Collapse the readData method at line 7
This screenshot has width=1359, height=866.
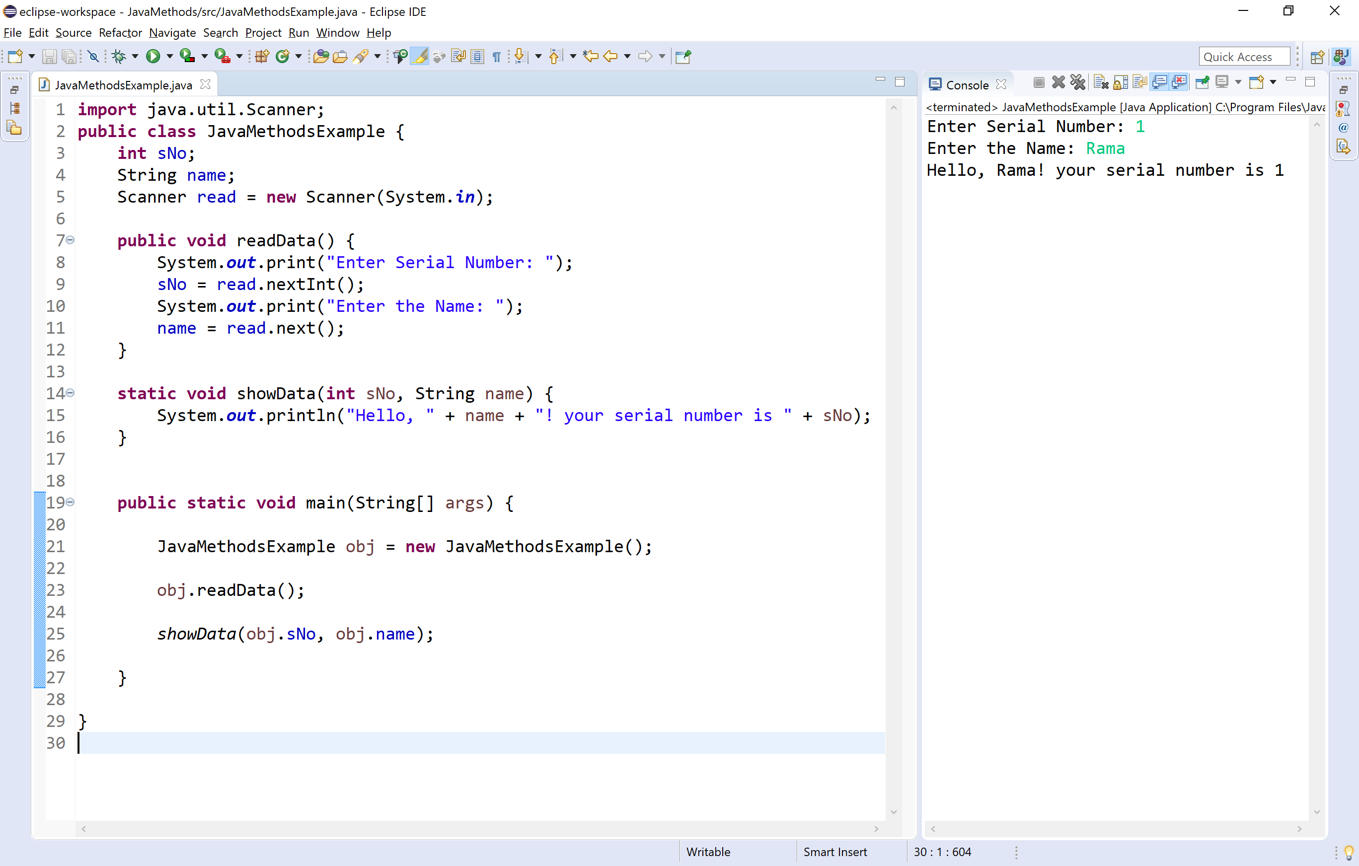pyautogui.click(x=70, y=240)
